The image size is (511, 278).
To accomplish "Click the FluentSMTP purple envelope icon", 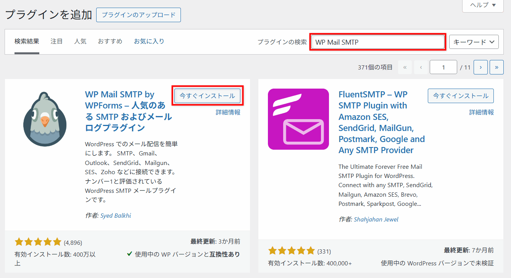I will (x=298, y=119).
